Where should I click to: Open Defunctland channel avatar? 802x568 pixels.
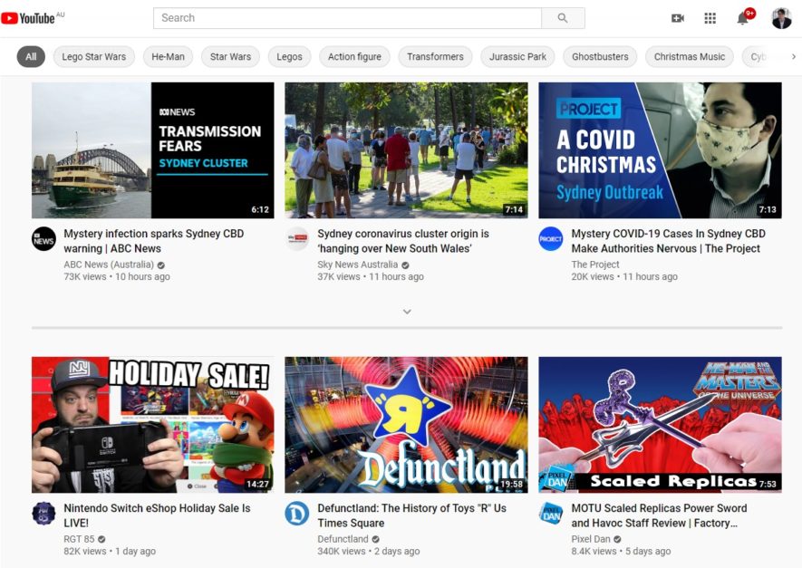tap(297, 514)
